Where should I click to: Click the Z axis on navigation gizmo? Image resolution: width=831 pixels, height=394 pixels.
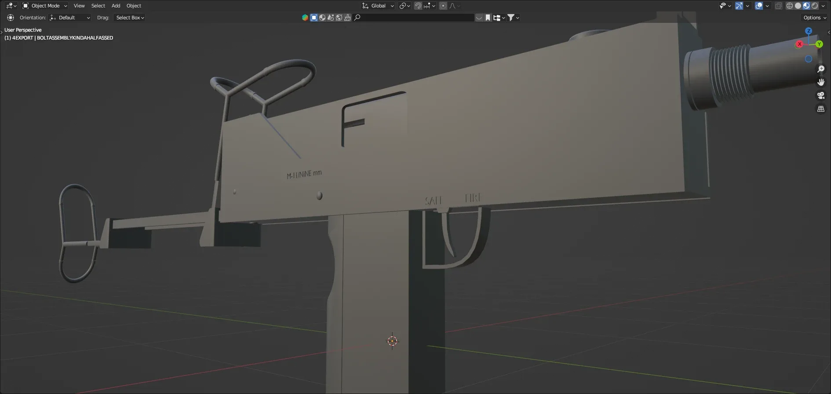[x=809, y=31]
